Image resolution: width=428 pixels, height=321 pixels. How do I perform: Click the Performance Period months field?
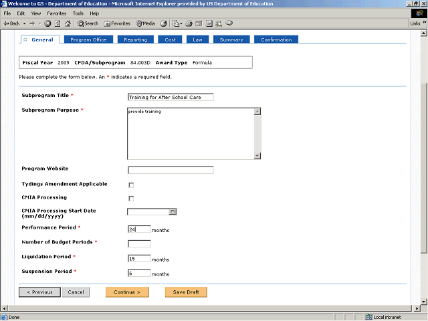[139, 229]
